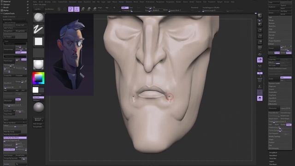Open the empty texture slot
This screenshot has height=166, width=295.
click(39, 53)
